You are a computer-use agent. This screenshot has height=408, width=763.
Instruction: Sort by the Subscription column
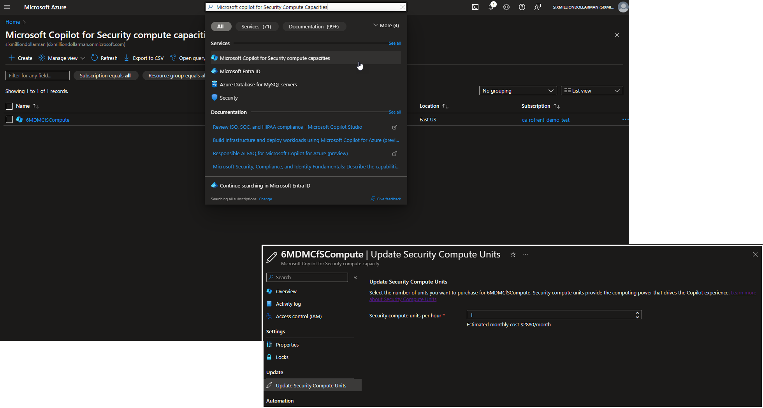pos(541,106)
